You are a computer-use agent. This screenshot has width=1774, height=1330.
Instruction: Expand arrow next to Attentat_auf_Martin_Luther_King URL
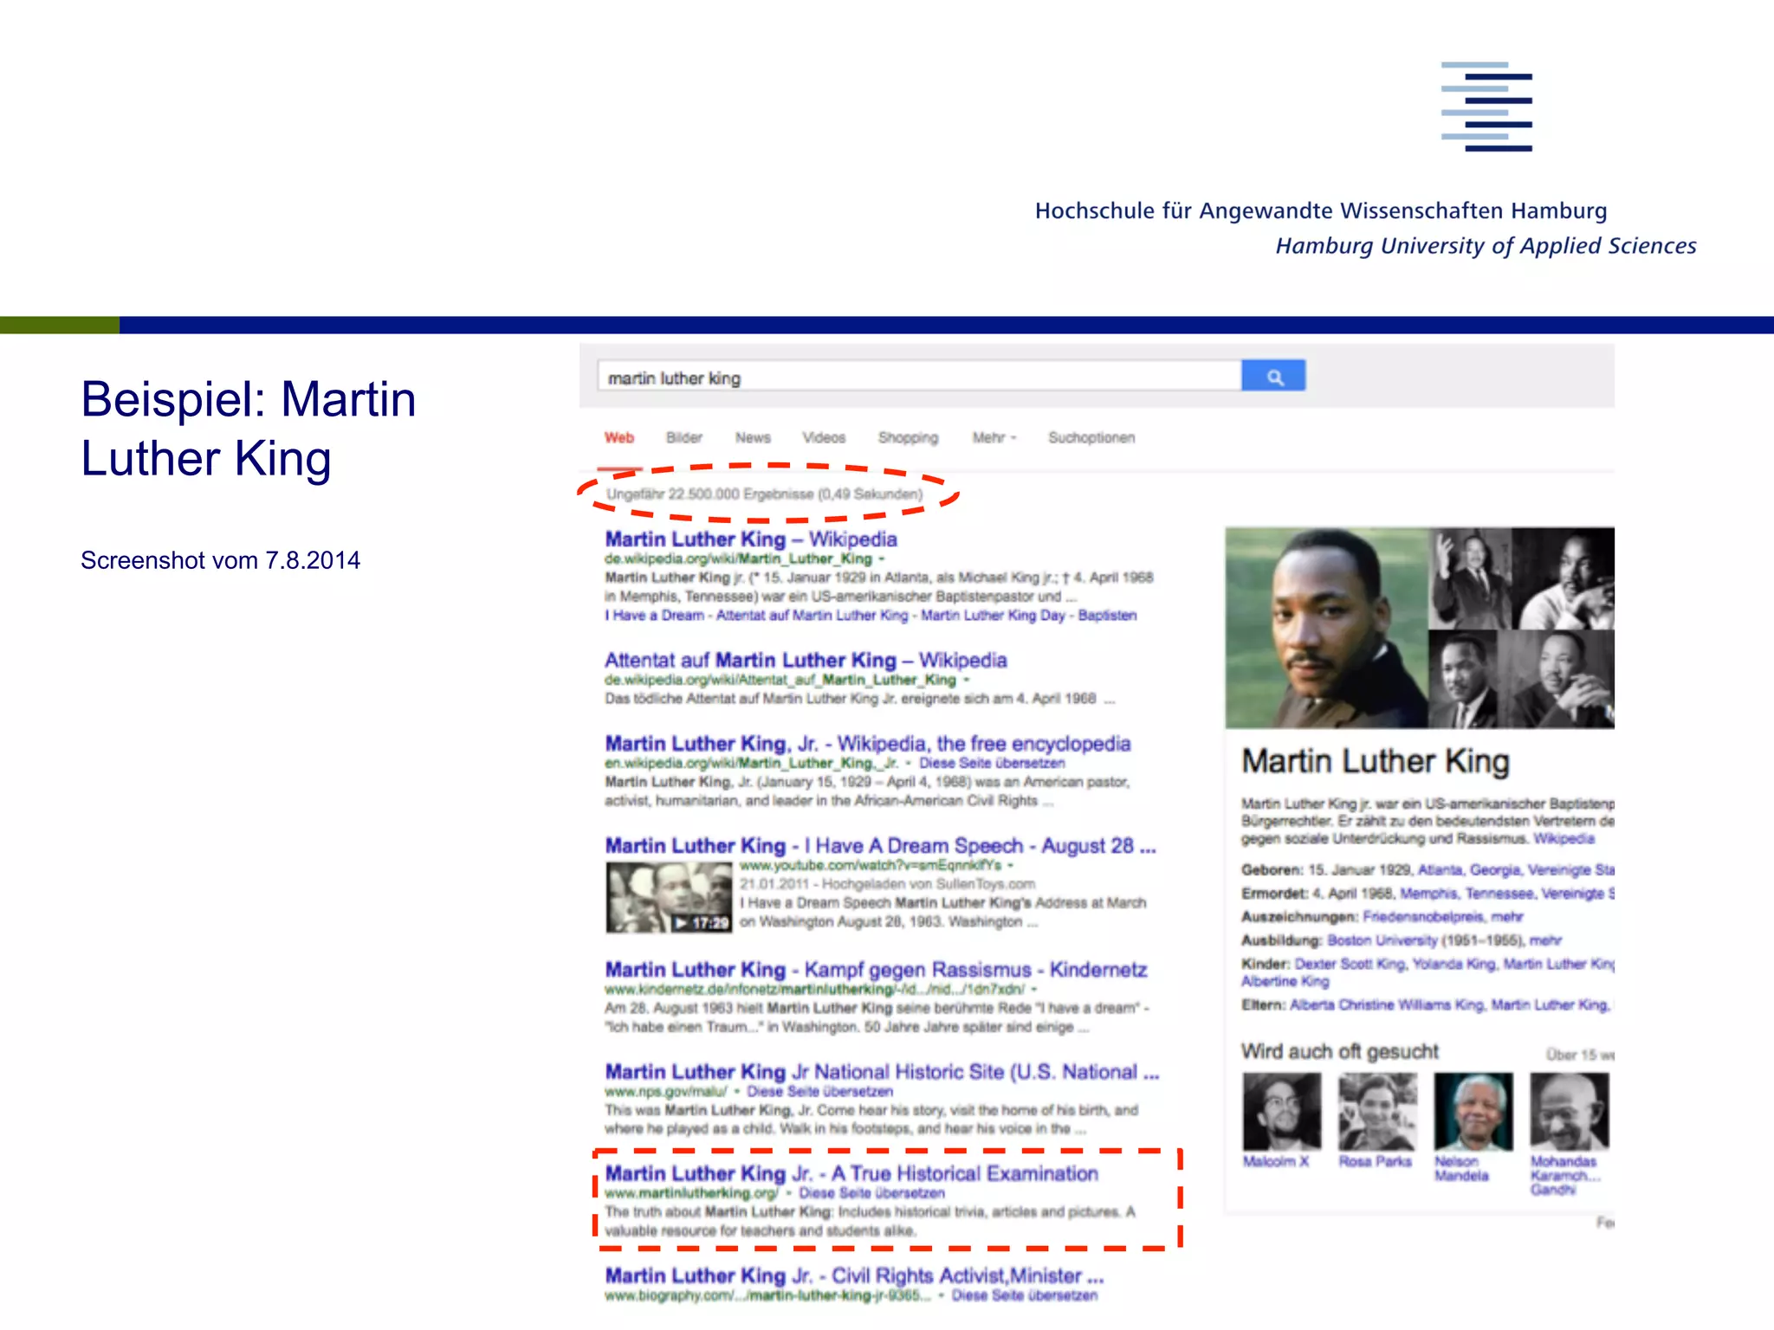pyautogui.click(x=966, y=681)
